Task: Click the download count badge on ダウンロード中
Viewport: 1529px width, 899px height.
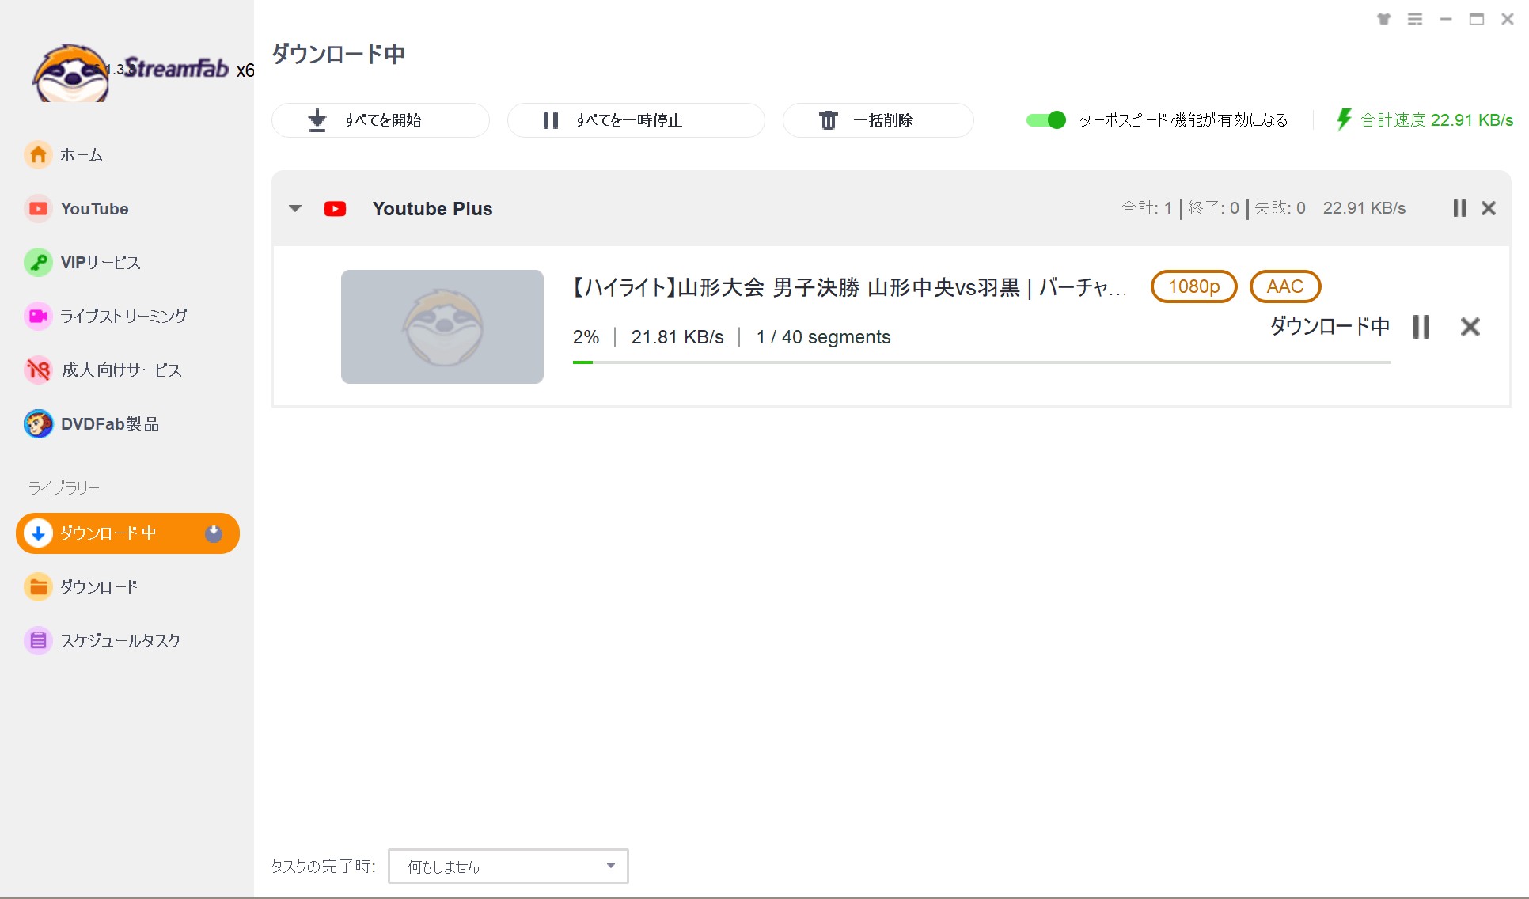Action: [214, 533]
